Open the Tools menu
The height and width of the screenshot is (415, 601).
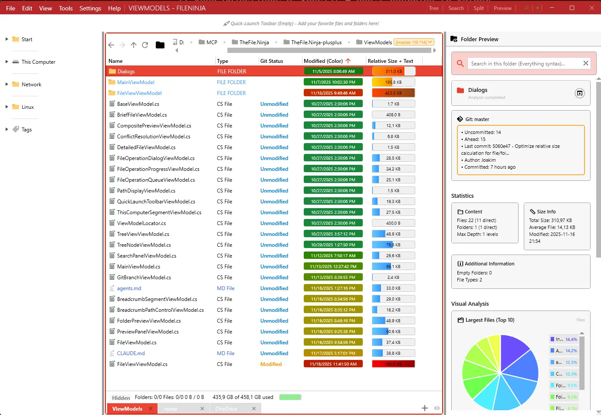pos(66,8)
